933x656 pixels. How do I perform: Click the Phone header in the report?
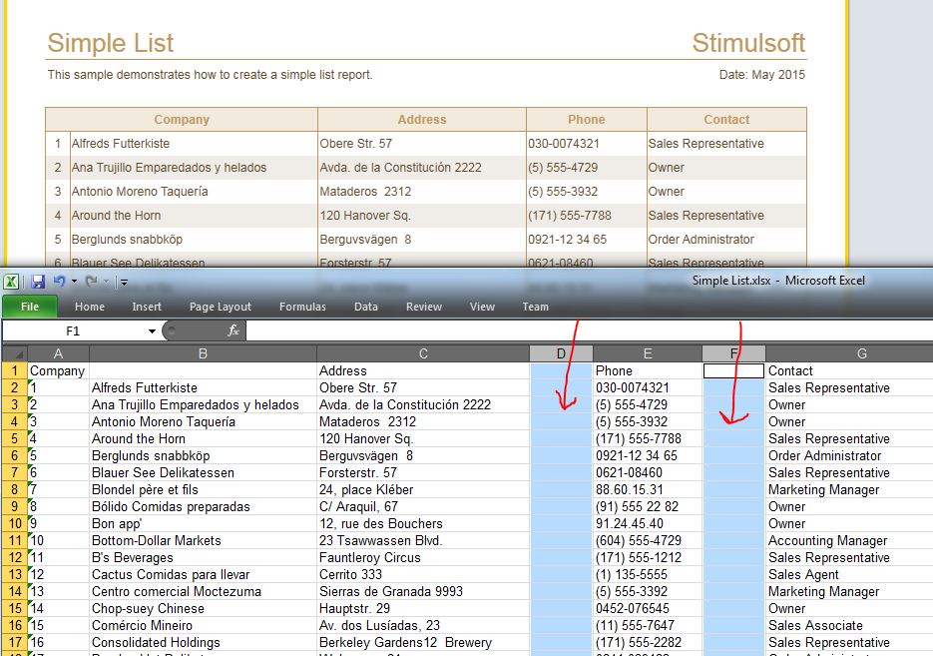coord(586,120)
